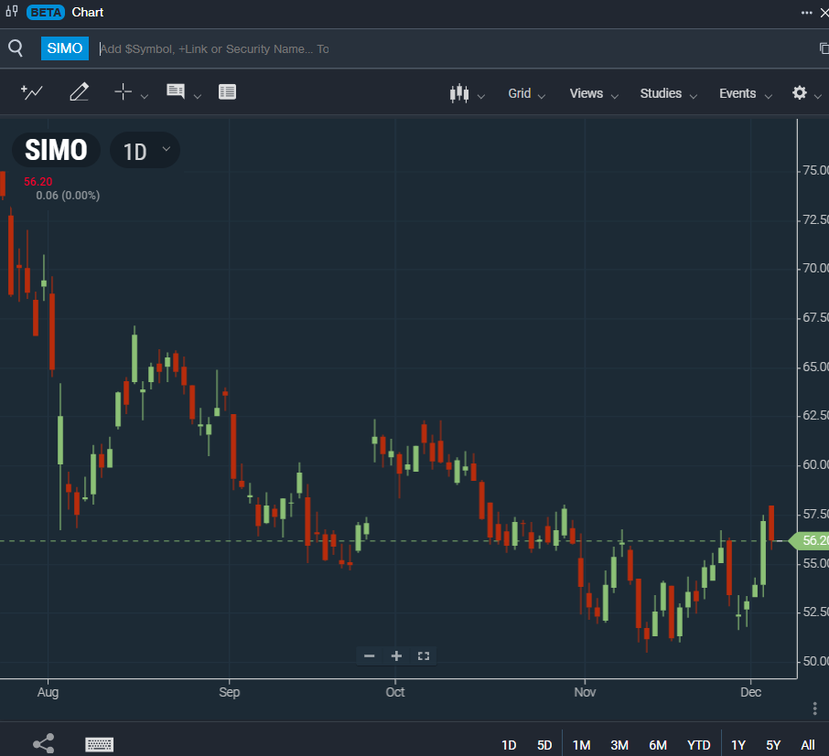This screenshot has height=756, width=829.
Task: Expand the crosshair options arrow
Action: (145, 96)
